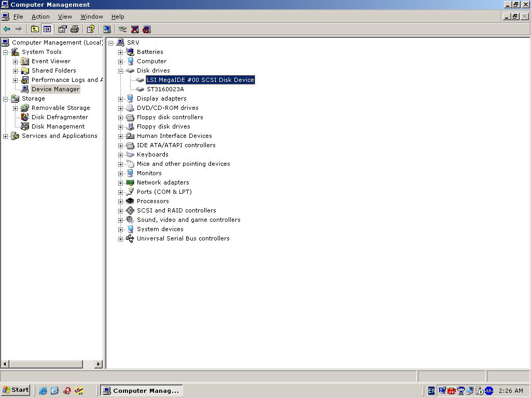Click the Start button
531x398 pixels.
tap(16, 390)
